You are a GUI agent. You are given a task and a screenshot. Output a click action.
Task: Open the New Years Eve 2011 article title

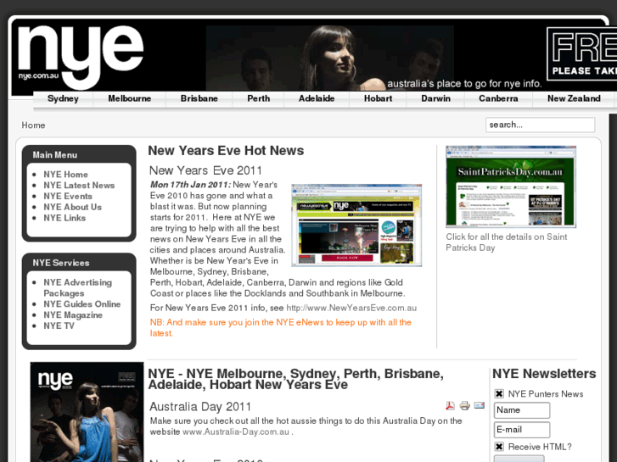205,170
